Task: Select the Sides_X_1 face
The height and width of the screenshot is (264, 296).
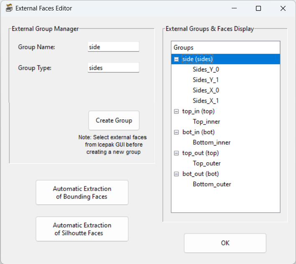Action: pyautogui.click(x=206, y=101)
